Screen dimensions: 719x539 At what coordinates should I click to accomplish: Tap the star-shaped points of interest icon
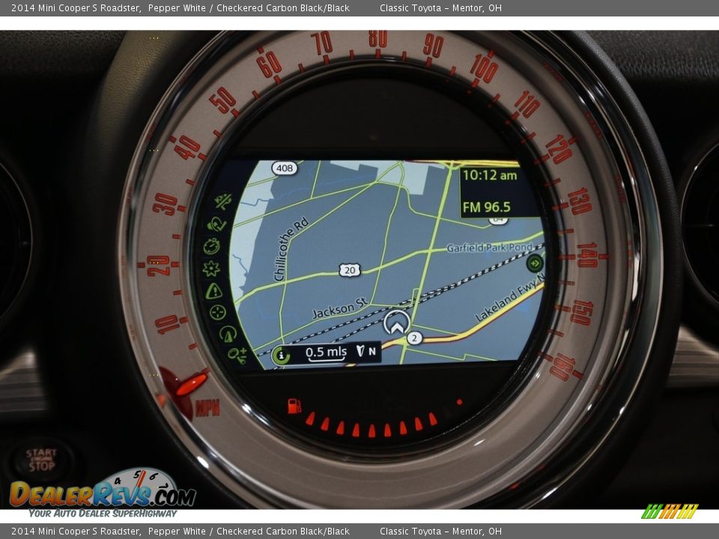pyautogui.click(x=212, y=268)
